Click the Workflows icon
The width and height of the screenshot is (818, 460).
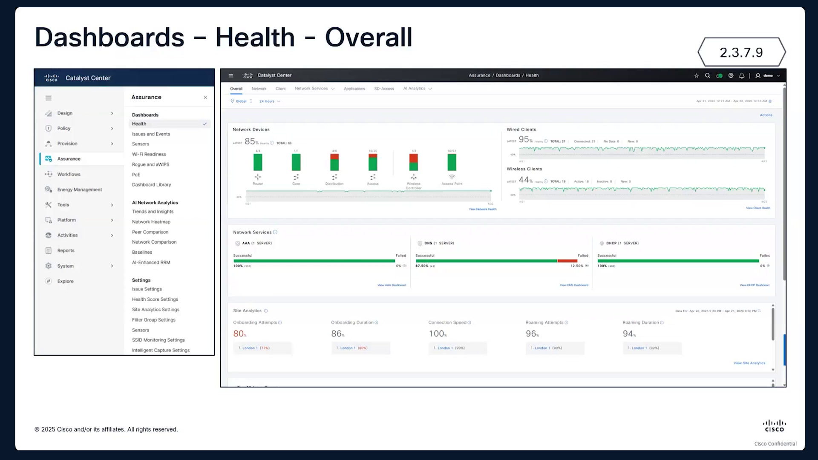49,174
